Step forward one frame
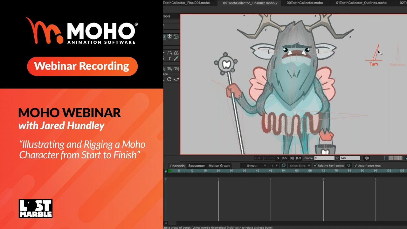The image size is (407, 229). pos(292,158)
